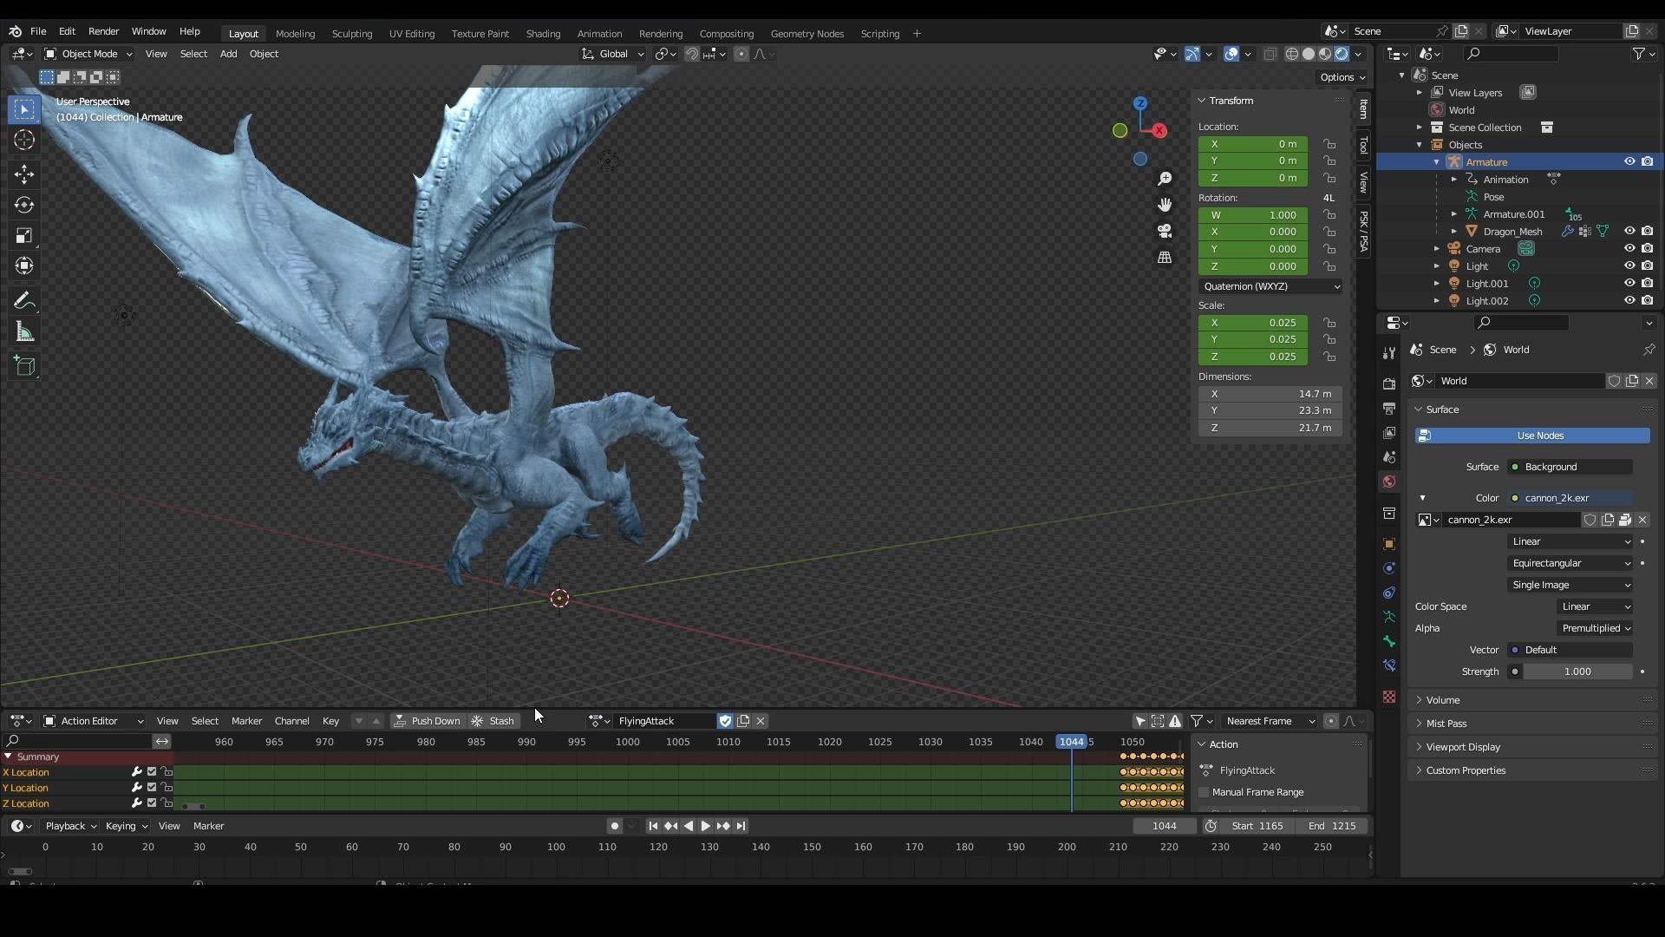Select the Annotate tool
The image size is (1665, 937).
click(x=24, y=302)
